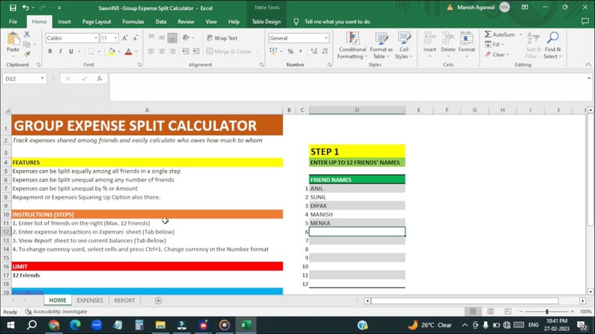Toggle Italic formatting
Image resolution: width=595 pixels, height=334 pixels.
point(61,51)
